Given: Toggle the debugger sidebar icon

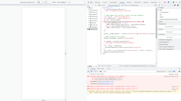Looking at the screenshot, I should click(156, 5).
